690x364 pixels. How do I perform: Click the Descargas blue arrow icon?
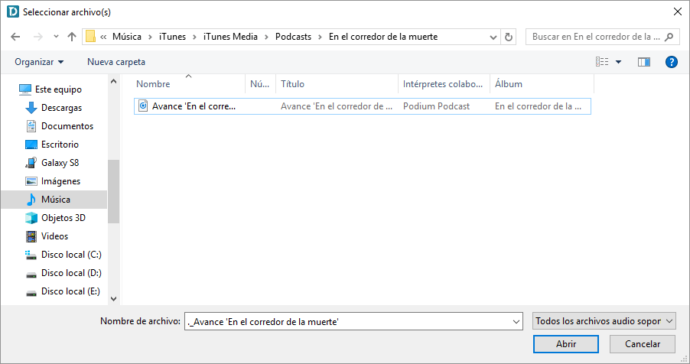[x=31, y=108]
